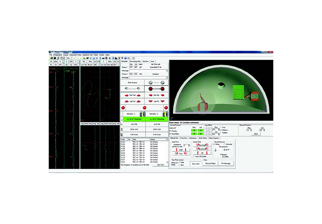Select Grid selection mode radio button

click(x=179, y=165)
